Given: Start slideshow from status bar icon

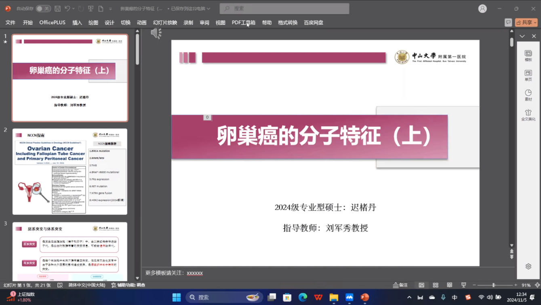Looking at the screenshot, I should tap(463, 285).
